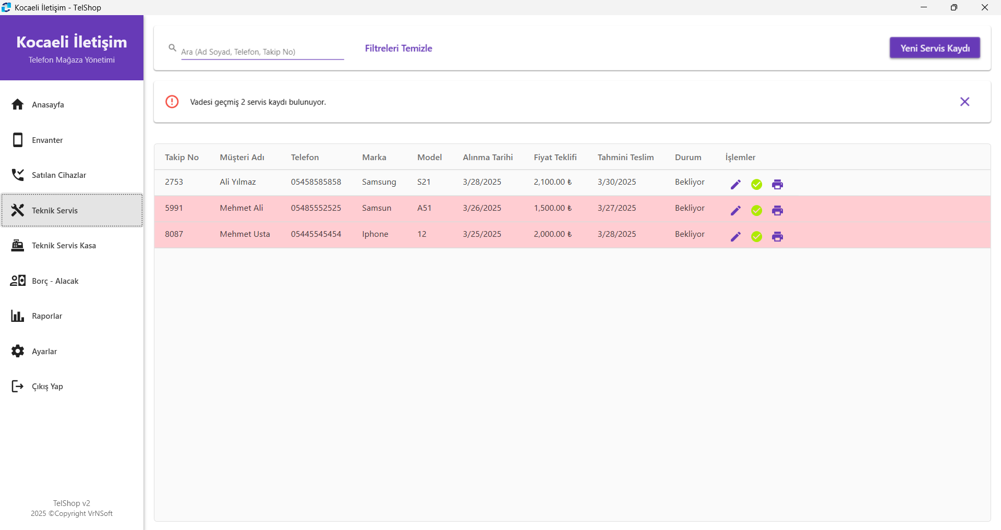The width and height of the screenshot is (1001, 530).
Task: Print the Samsun A51 service record
Action: click(x=777, y=211)
